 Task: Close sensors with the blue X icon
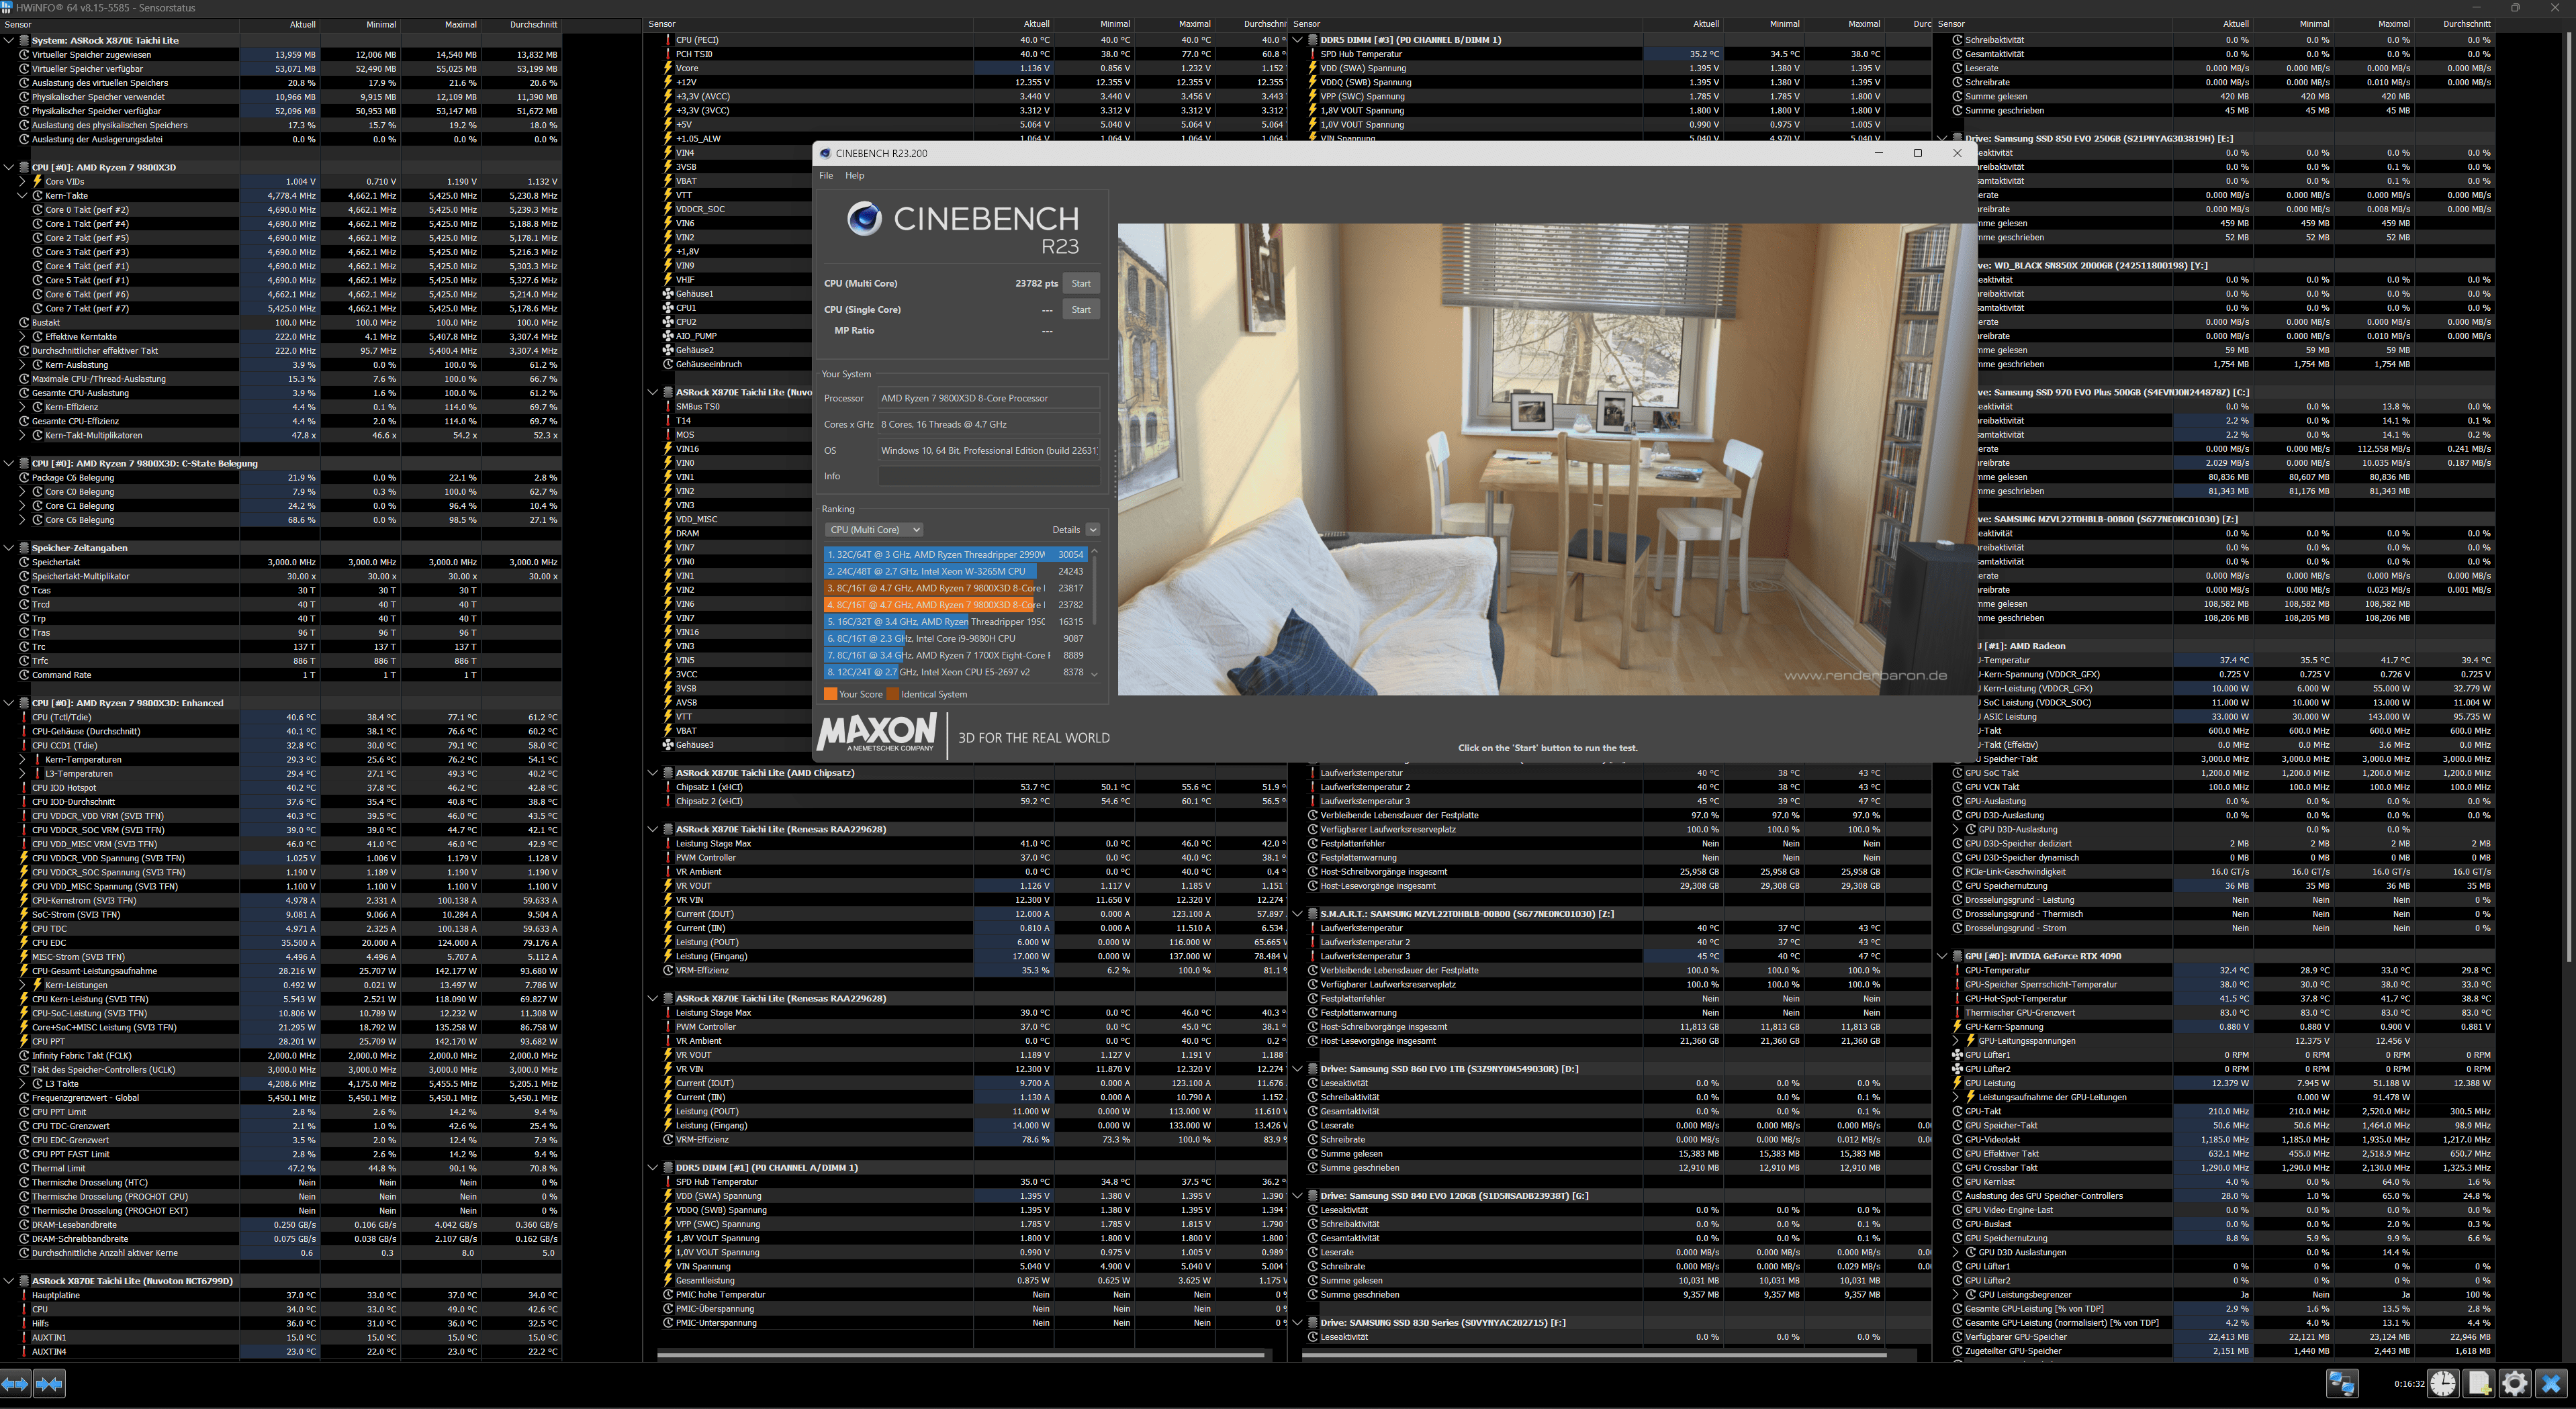click(2551, 1383)
